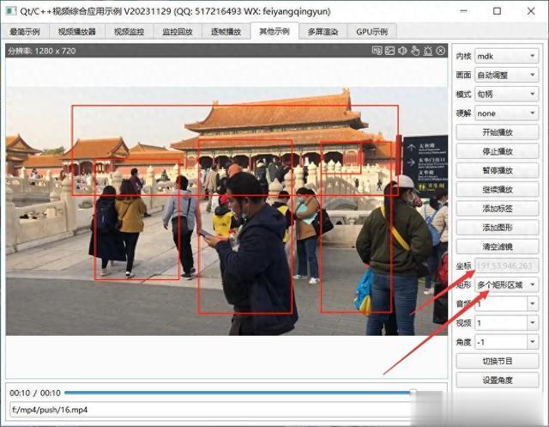This screenshot has height=427, width=549.
Task: Open the 硬解 none dropdown
Action: [507, 113]
